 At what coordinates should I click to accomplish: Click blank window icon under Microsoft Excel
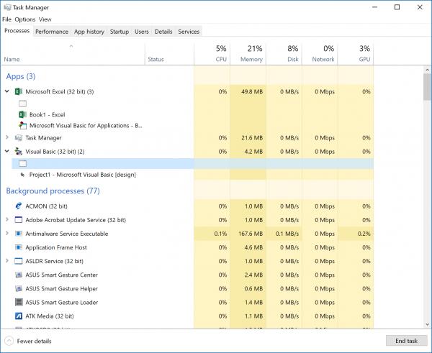pyautogui.click(x=22, y=104)
